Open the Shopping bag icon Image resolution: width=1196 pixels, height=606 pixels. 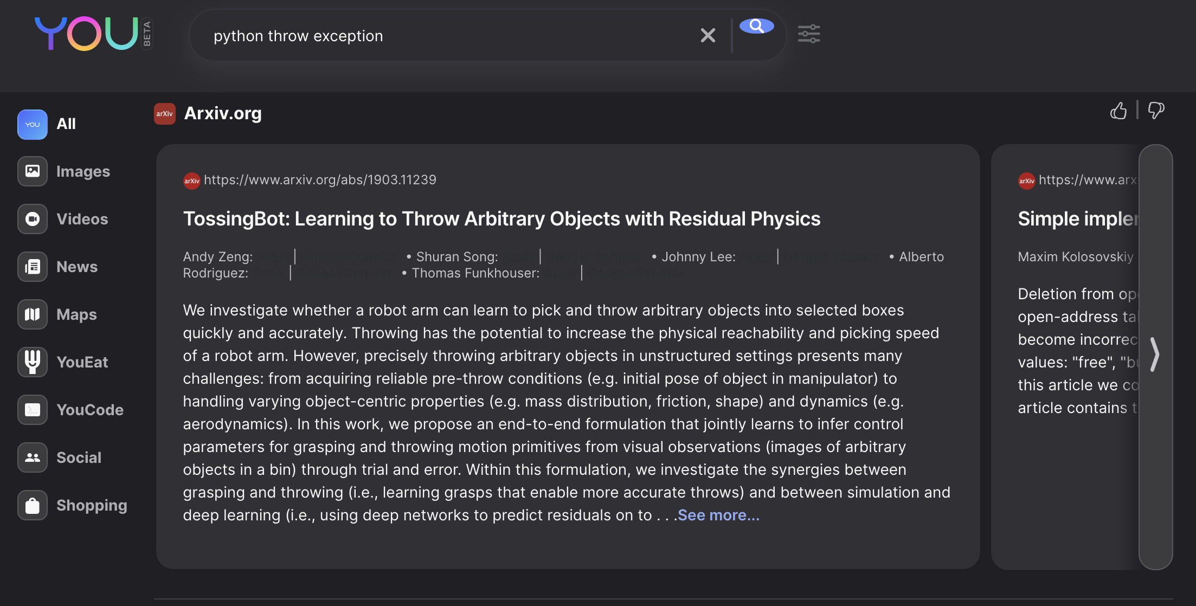point(33,505)
